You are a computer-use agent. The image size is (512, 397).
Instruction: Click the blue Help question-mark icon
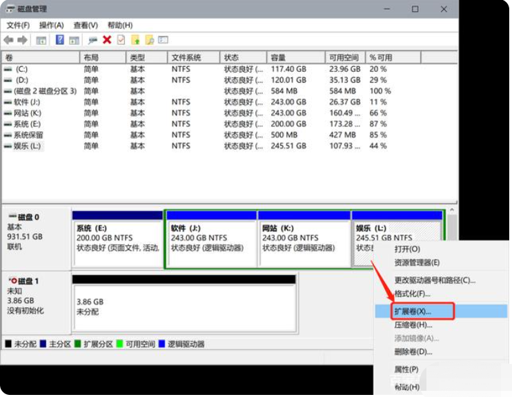tap(59, 40)
